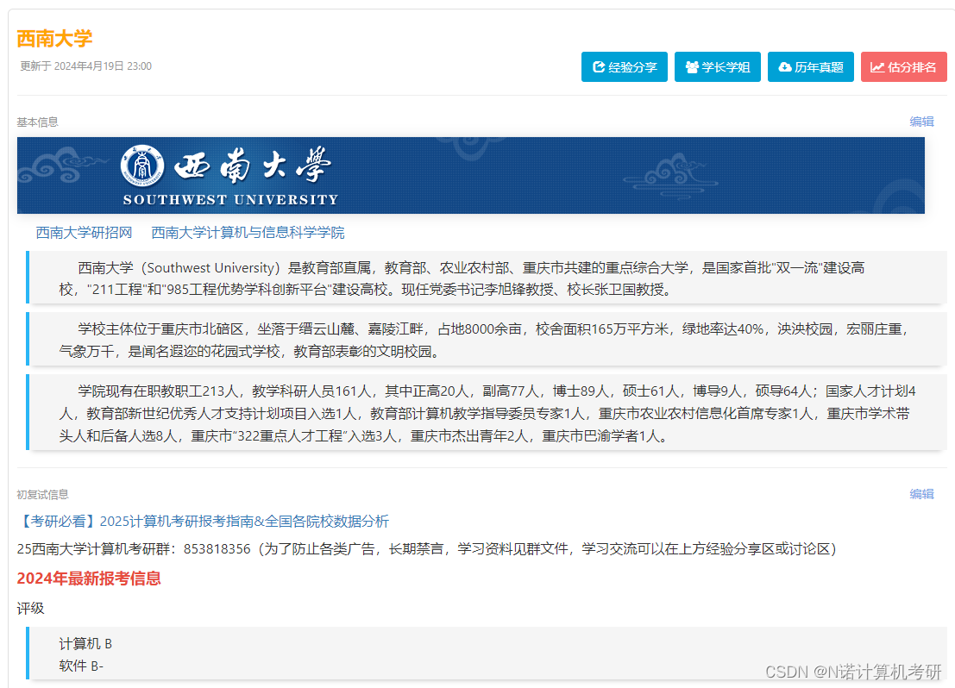Click the cloud download icon in 历年真题 button
This screenshot has width=955, height=688.
coord(785,67)
